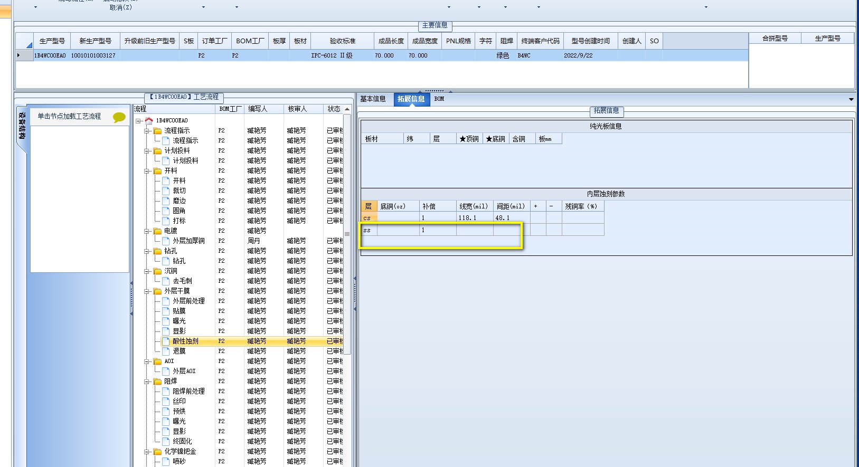Screen dimensions: 859x467
Task: Collapse the 1B4WC00EA0 root node
Action: click(x=138, y=121)
